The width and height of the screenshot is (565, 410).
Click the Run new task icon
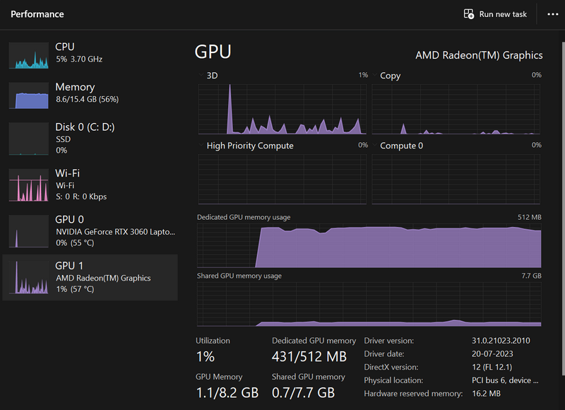pos(468,14)
